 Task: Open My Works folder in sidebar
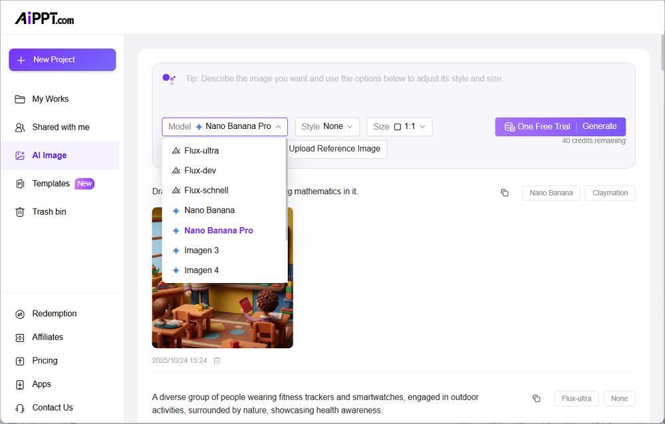(x=51, y=99)
